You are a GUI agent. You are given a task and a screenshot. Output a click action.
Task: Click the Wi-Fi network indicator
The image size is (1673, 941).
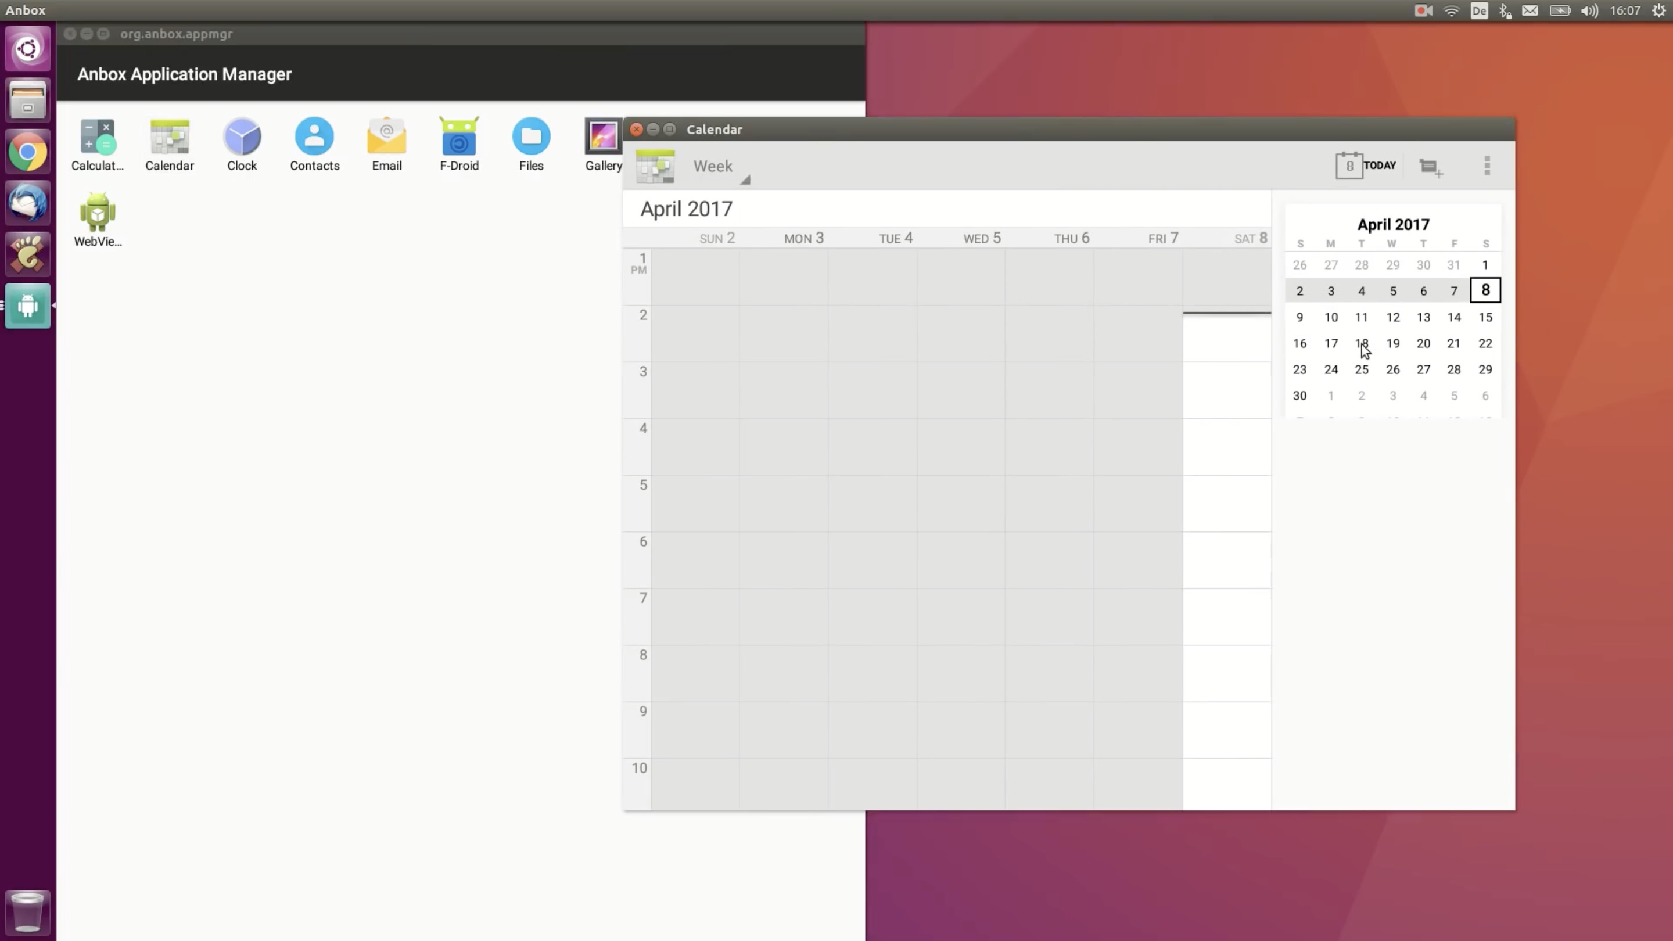[1451, 10]
